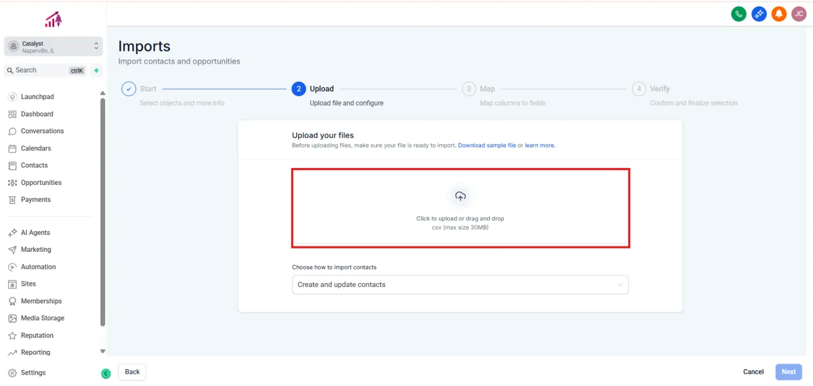Click the Memberships badge icon
The width and height of the screenshot is (813, 386).
pos(12,301)
